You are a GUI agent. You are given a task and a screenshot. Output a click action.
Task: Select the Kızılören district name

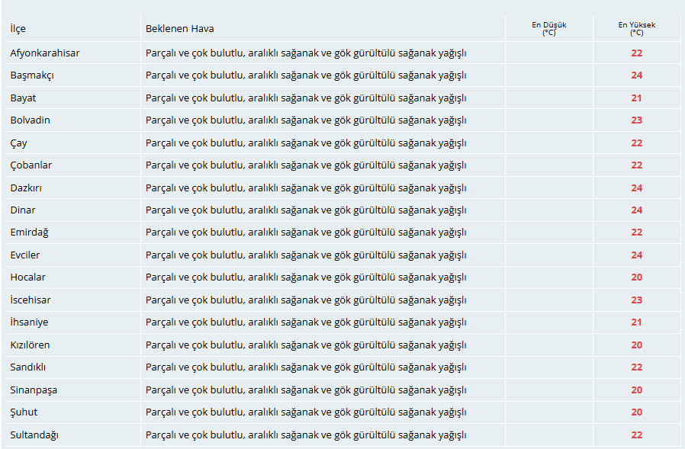[x=30, y=345]
